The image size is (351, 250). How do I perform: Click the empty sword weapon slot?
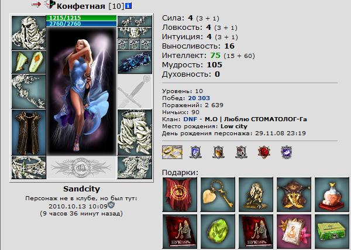(135, 91)
